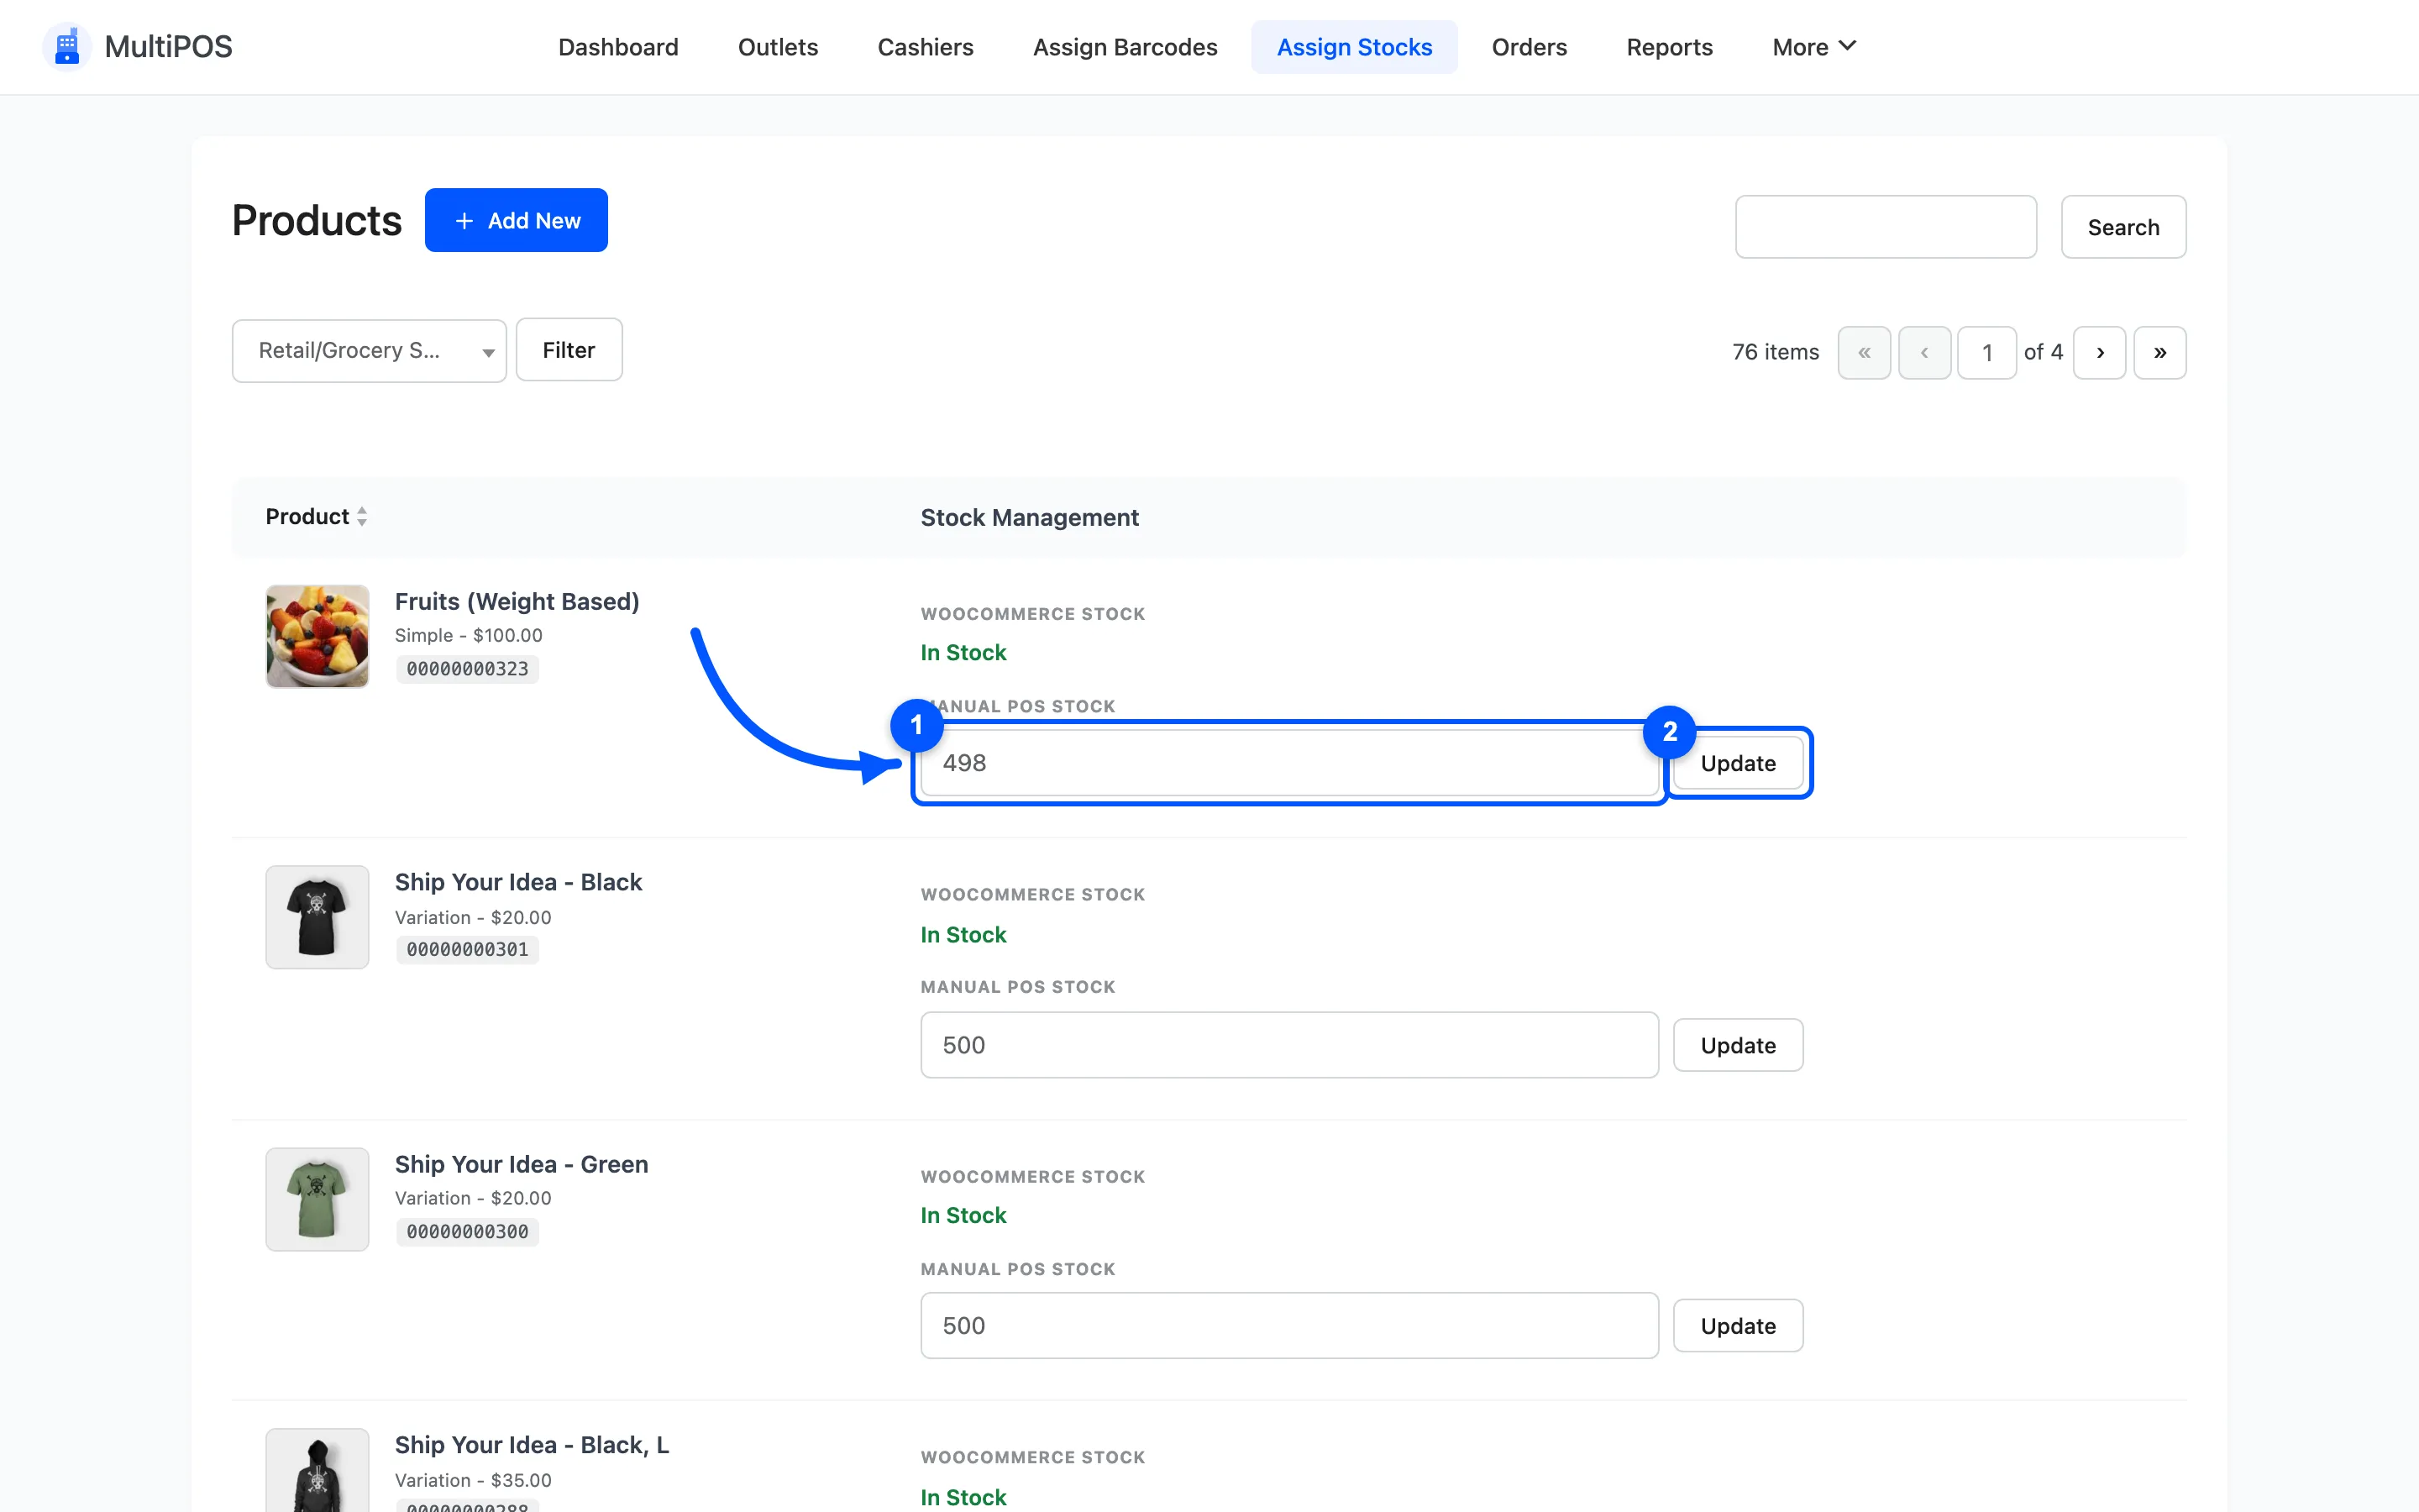The image size is (2419, 1512).
Task: Open the Ship Your Idea - Black title
Action: click(517, 882)
